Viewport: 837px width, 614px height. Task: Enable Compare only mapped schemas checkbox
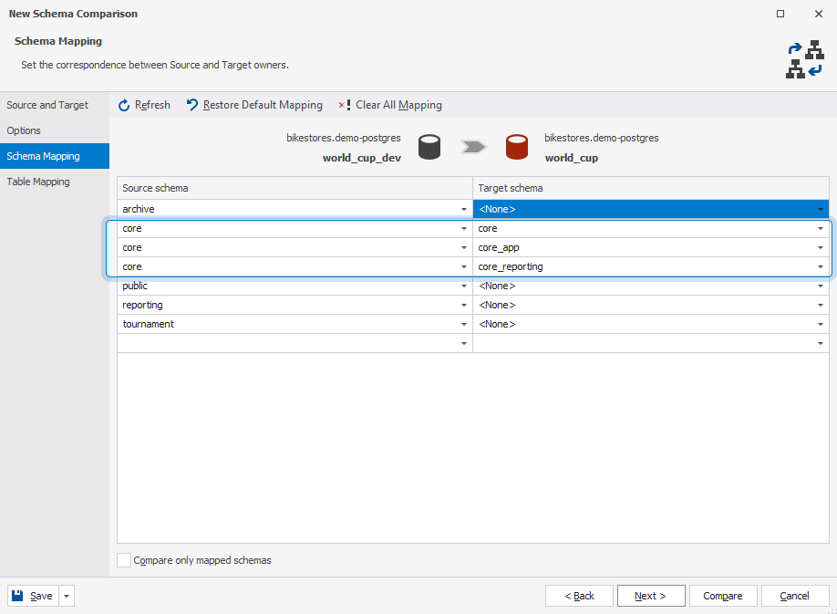[124, 560]
